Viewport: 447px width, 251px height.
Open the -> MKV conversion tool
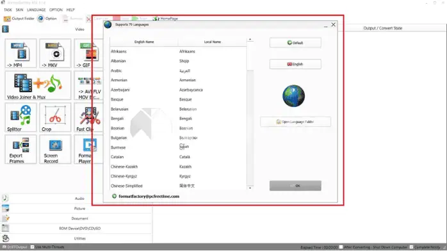click(55, 53)
